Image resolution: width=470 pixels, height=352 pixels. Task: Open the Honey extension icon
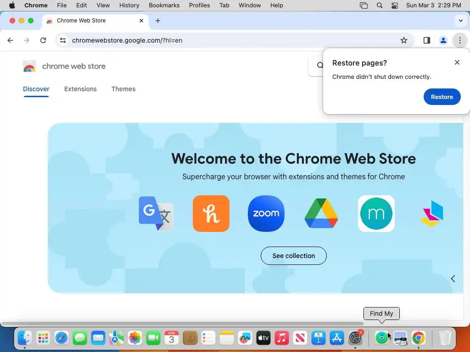pyautogui.click(x=211, y=214)
